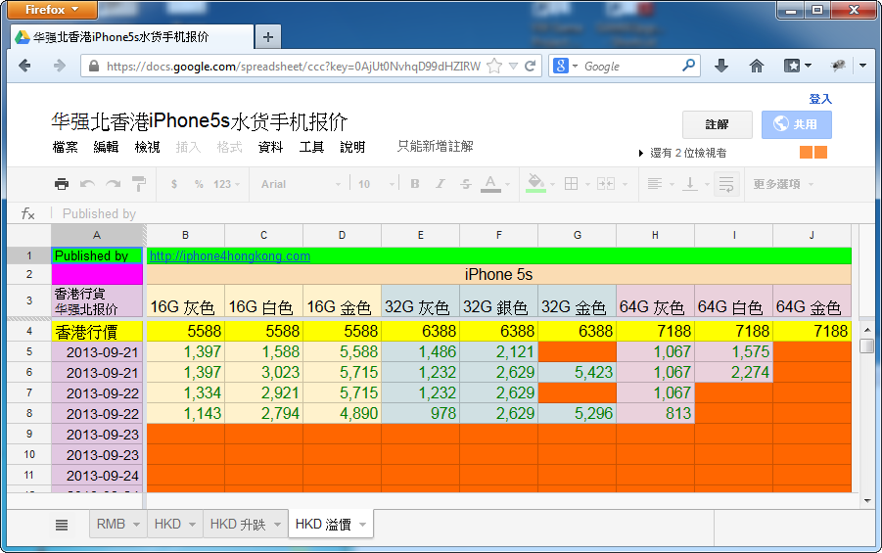
Task: Select the 香港行價 cell
Action: (x=97, y=332)
